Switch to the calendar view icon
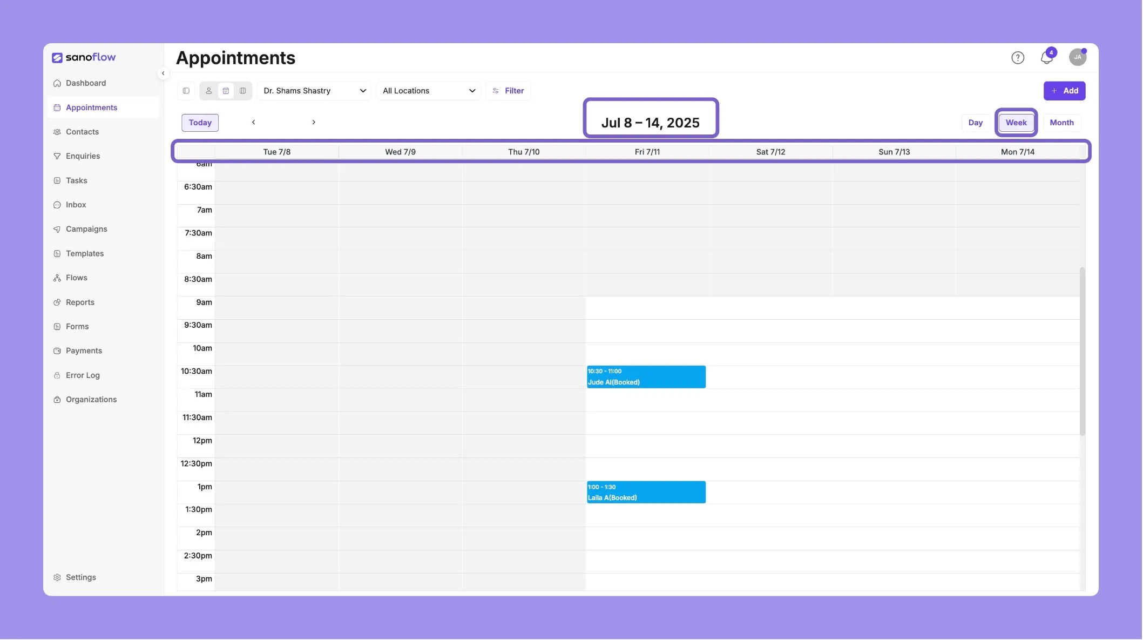 [x=226, y=91]
